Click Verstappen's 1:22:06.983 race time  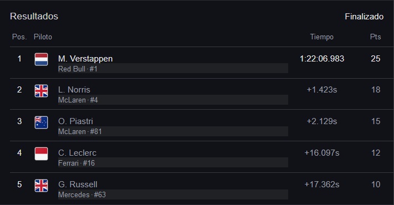(x=322, y=59)
